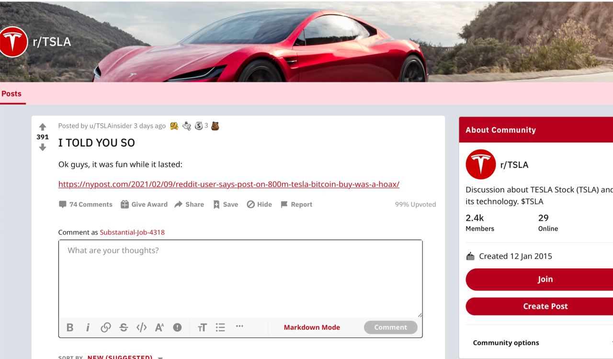Upvote the I TOLD YOU SO post

tap(43, 127)
